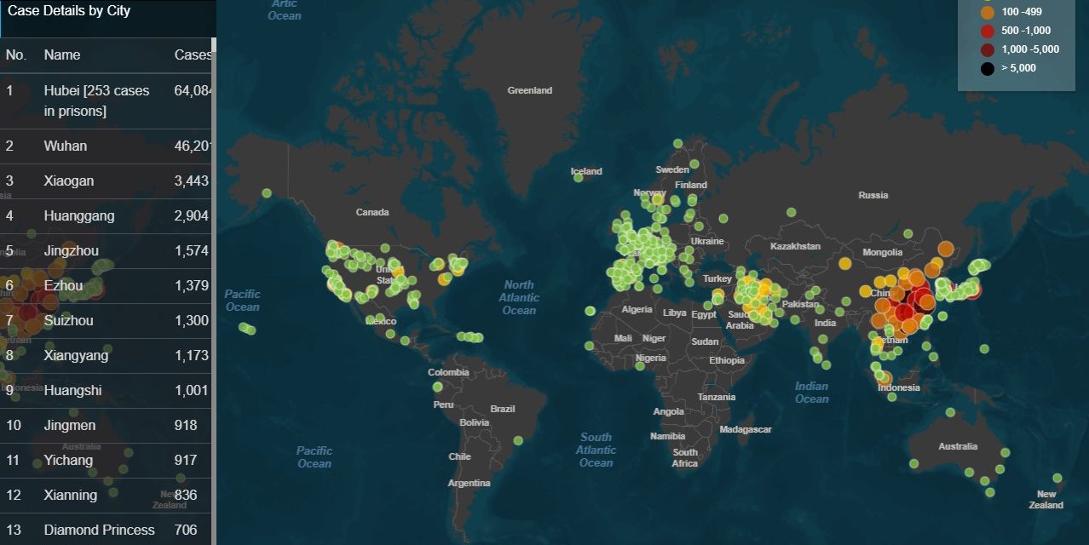Select the green marker in Ecuador
The width and height of the screenshot is (1089, 545).
click(437, 387)
